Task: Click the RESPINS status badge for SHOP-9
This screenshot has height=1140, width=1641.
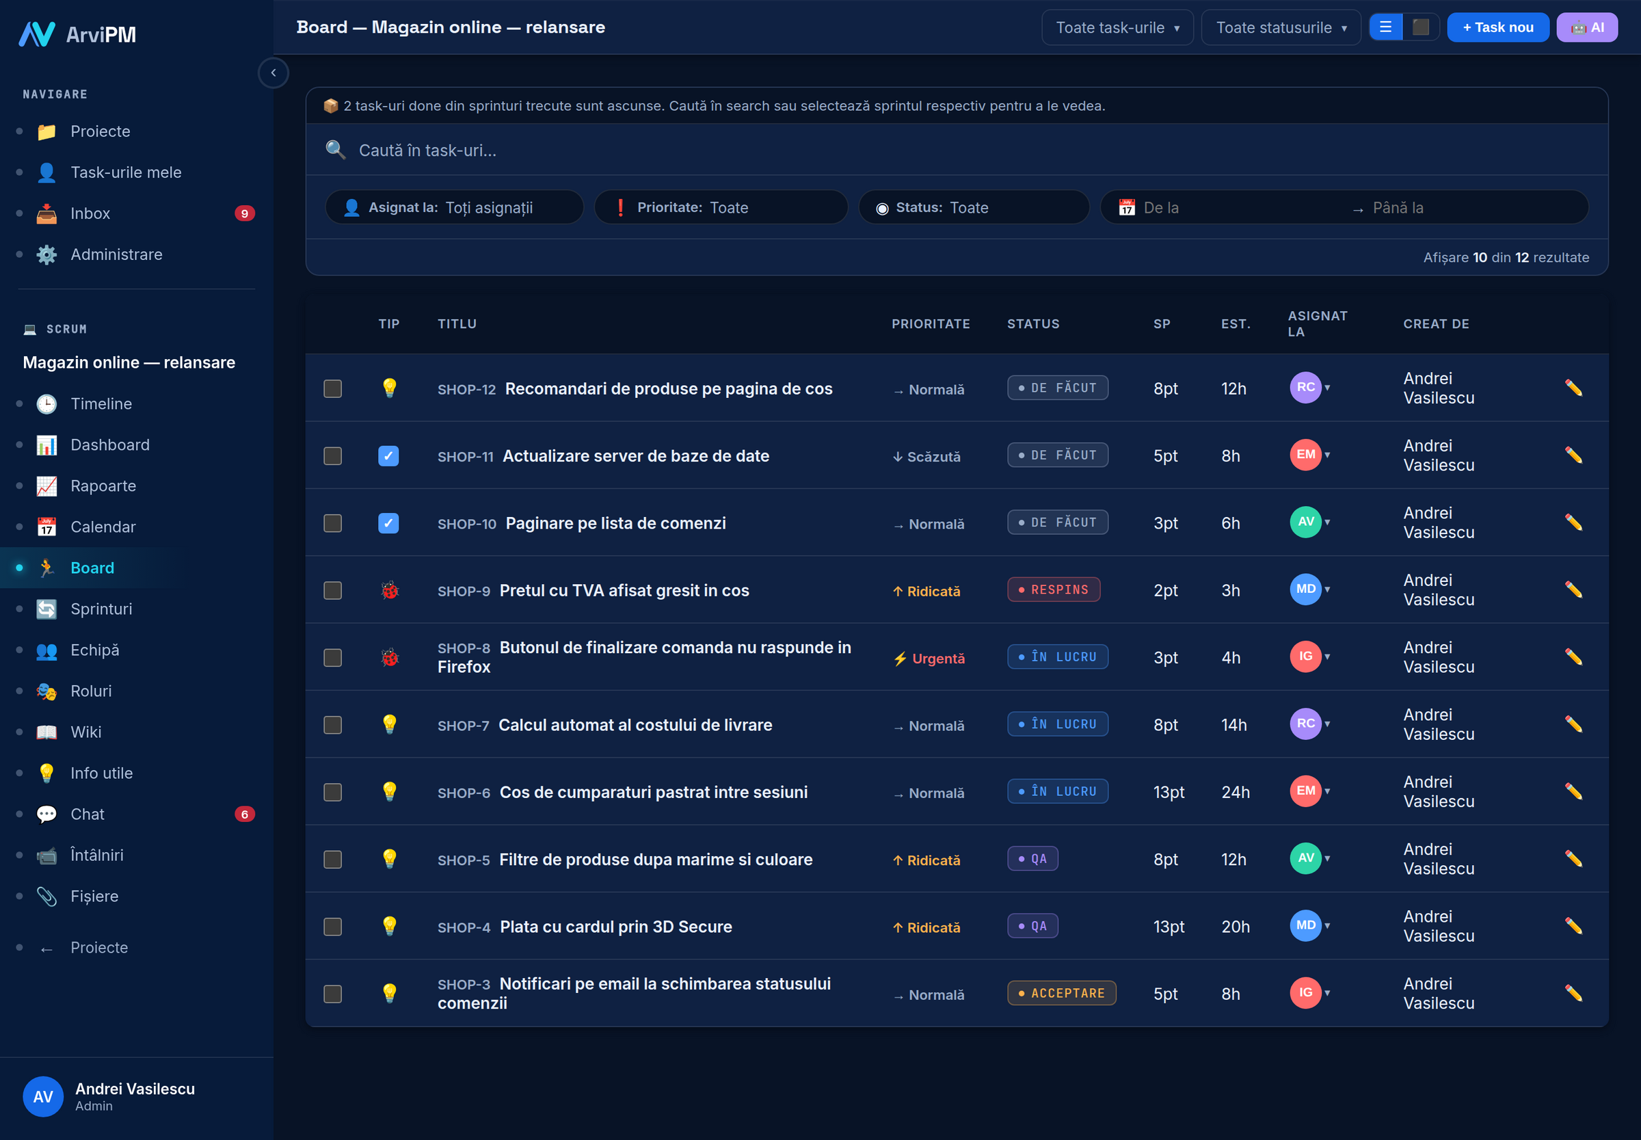Action: tap(1053, 589)
